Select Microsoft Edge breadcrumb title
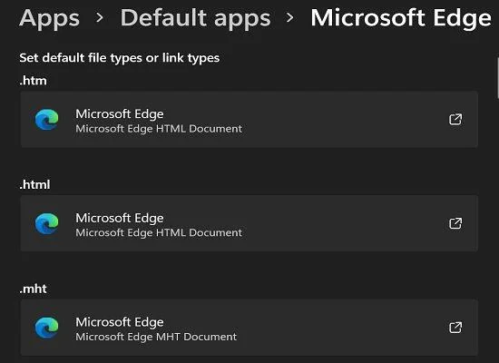Viewport: 499px width, 363px height. coord(401,18)
